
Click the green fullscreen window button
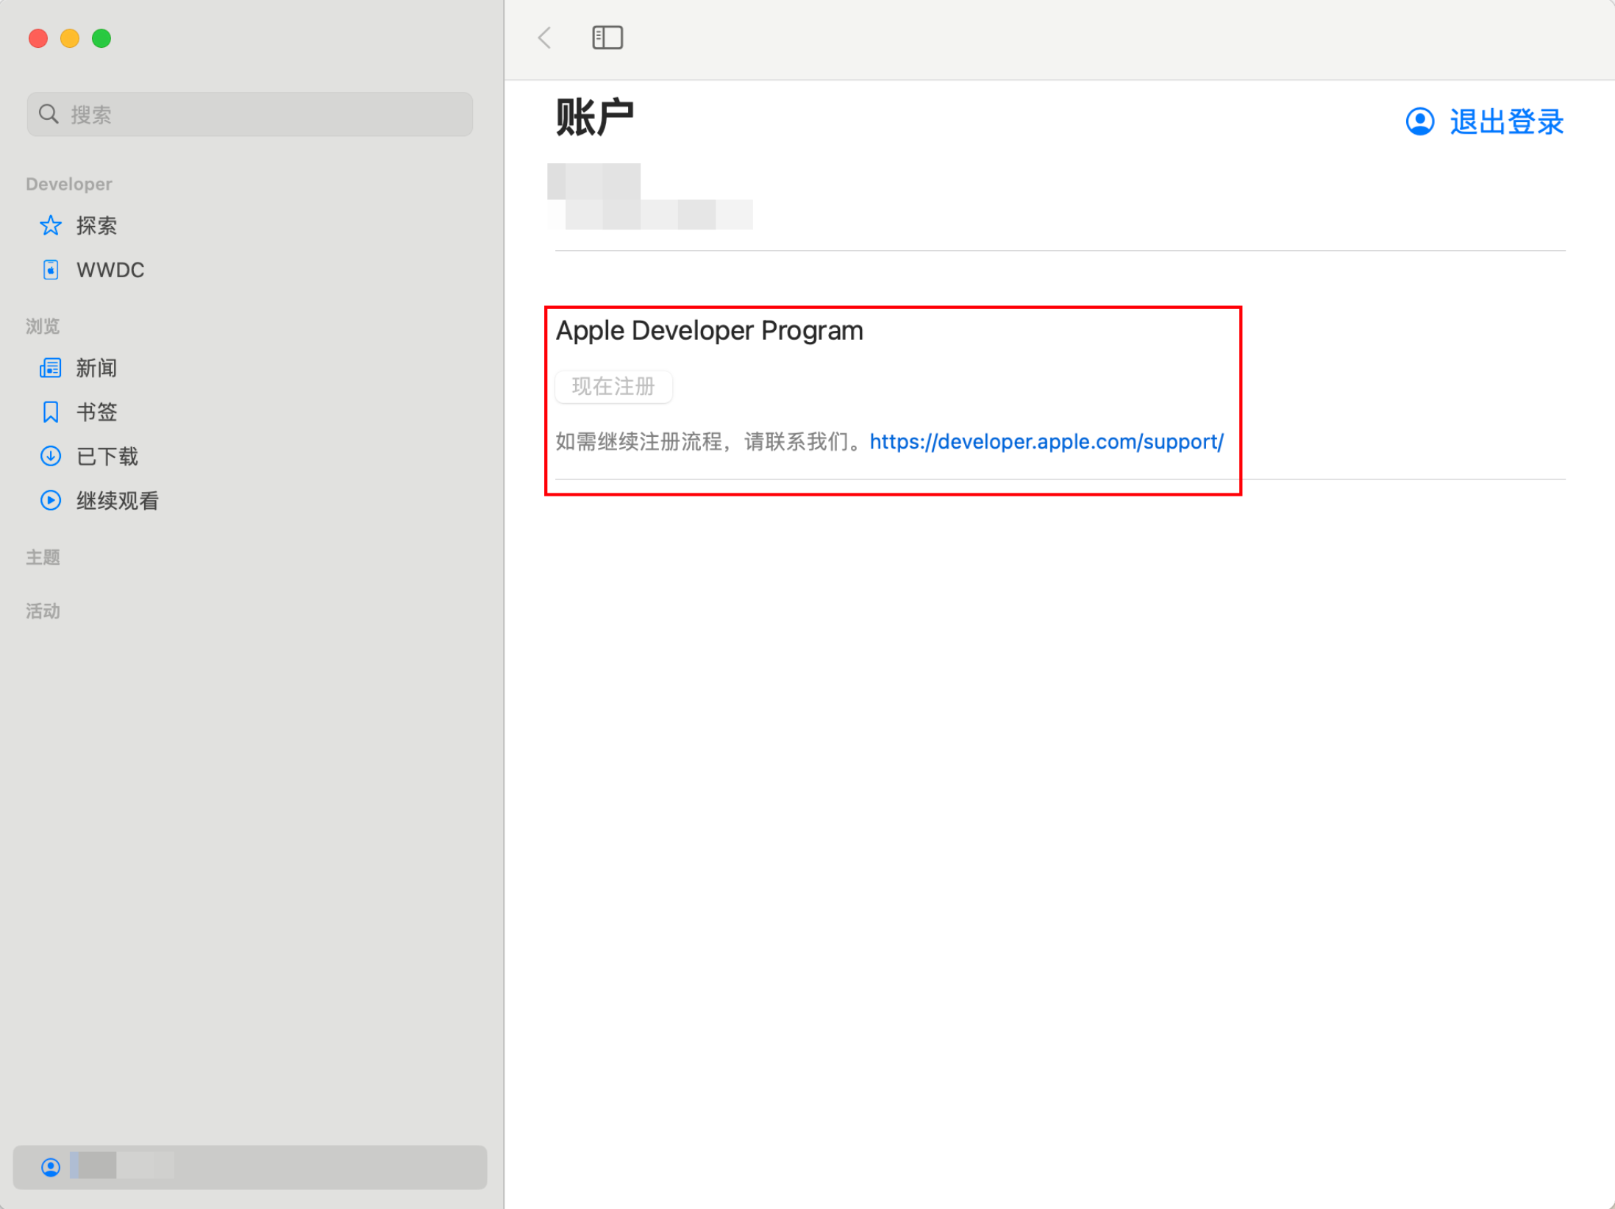101,38
